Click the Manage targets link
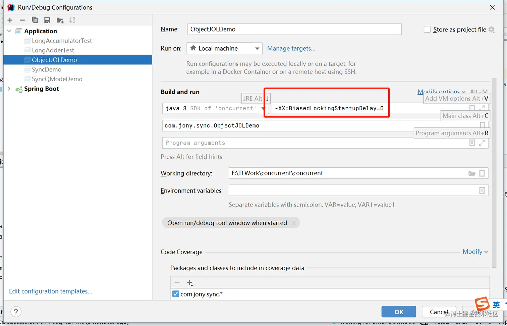This screenshot has height=326, width=507. tap(291, 48)
